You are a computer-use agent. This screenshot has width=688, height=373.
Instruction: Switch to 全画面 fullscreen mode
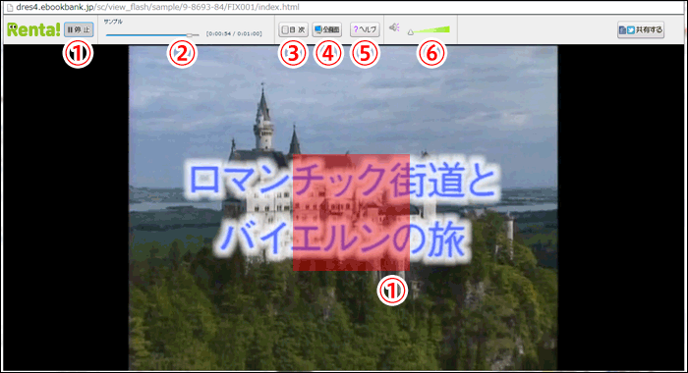coord(327,29)
